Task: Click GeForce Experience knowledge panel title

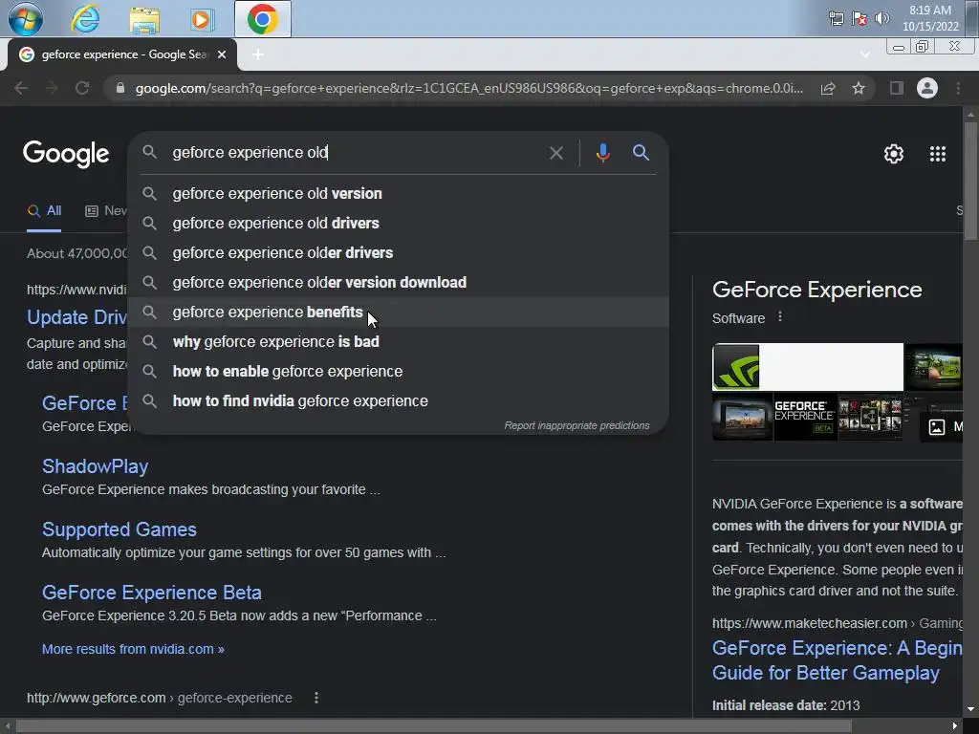Action: [816, 290]
